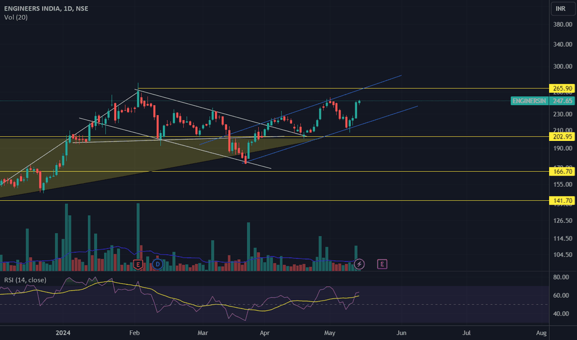Click the 2024 label on time axis
The image size is (577, 340).
pyautogui.click(x=63, y=333)
